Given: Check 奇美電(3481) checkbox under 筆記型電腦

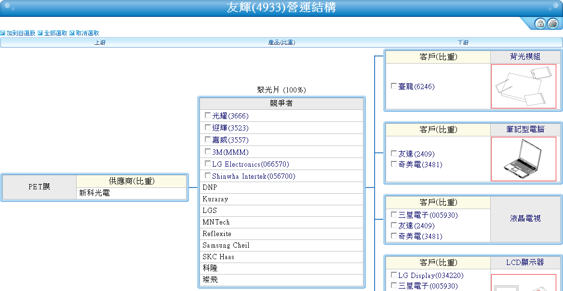Looking at the screenshot, I should [x=394, y=164].
